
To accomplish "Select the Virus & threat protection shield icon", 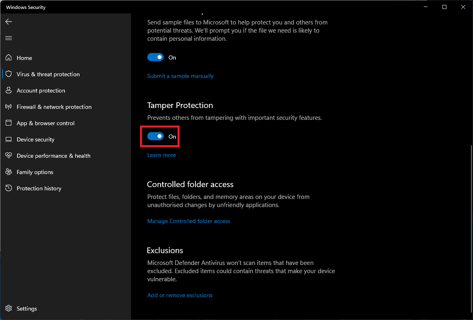I will coord(9,74).
